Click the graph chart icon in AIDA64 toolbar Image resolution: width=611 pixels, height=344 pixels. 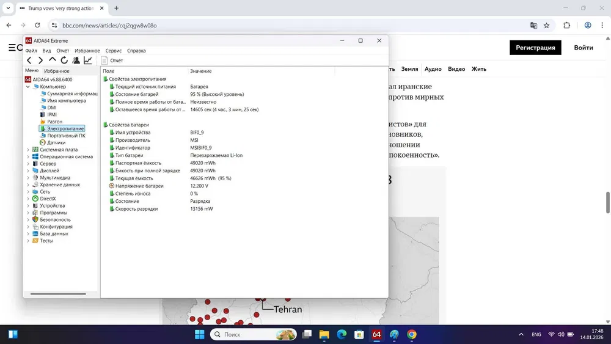point(88,60)
